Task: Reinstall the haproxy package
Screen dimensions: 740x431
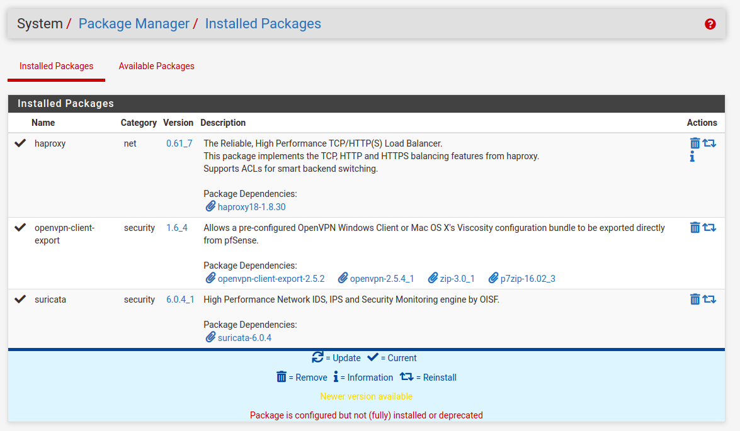Action: coord(710,143)
